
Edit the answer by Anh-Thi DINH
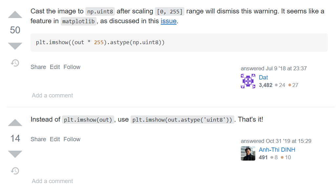[55, 139]
